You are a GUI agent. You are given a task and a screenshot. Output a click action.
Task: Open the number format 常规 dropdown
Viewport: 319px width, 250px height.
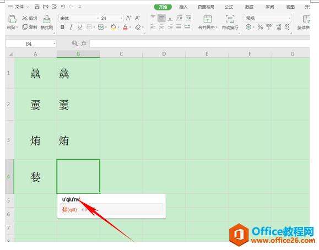pyautogui.click(x=289, y=18)
